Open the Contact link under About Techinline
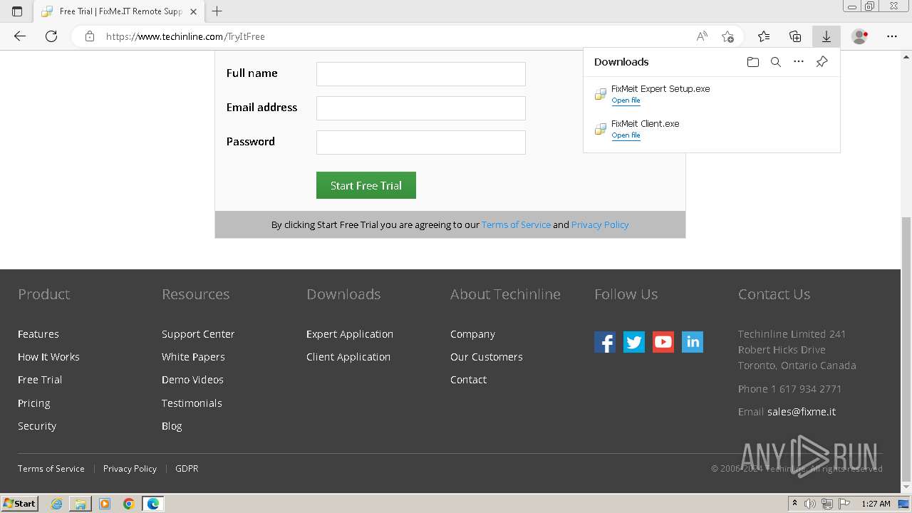Screen dimensions: 912x513 (x=468, y=380)
